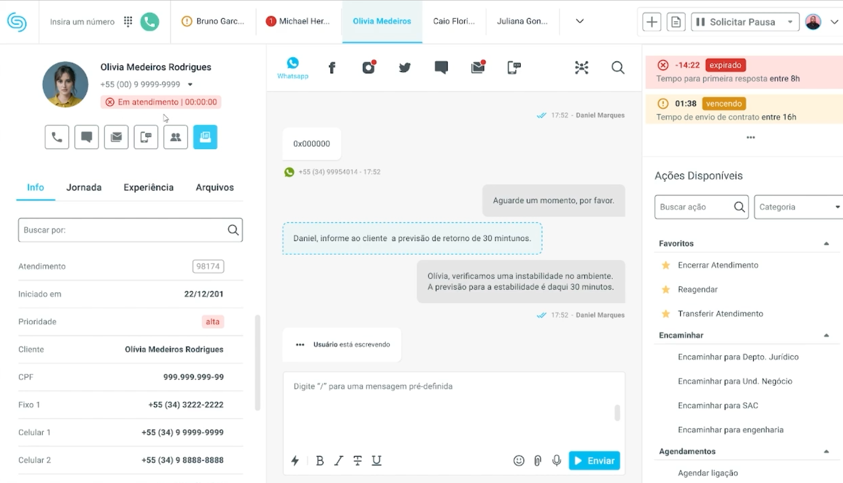The width and height of the screenshot is (843, 483).
Task: Open the Michael Her... conversation tab
Action: (x=298, y=21)
